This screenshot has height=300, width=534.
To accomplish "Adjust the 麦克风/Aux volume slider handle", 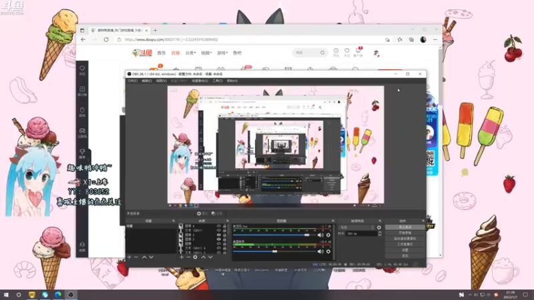I will click(307, 235).
